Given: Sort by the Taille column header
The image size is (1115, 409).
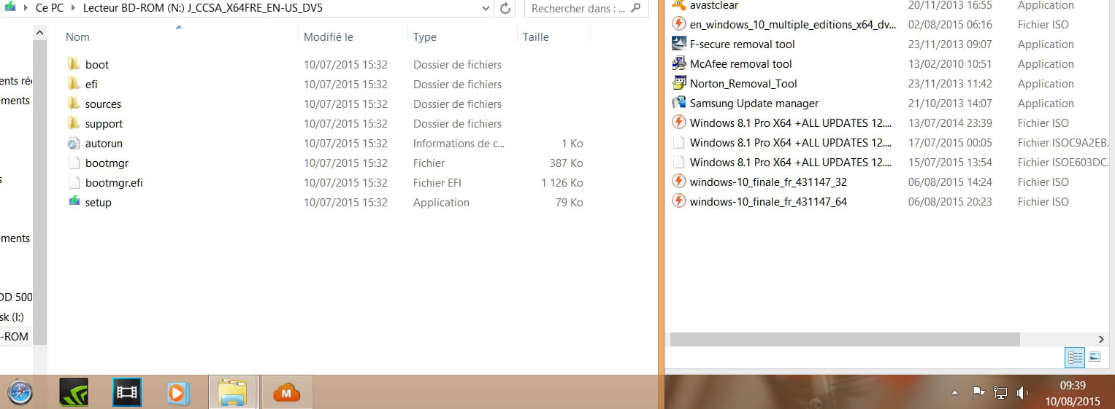Looking at the screenshot, I should (x=536, y=36).
